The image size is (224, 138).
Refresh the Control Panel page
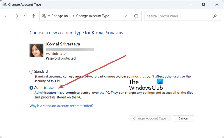coord(136,16)
